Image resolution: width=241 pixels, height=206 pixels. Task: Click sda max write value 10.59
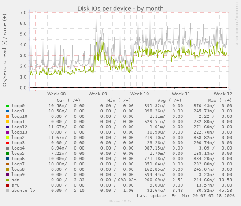(x=226, y=180)
